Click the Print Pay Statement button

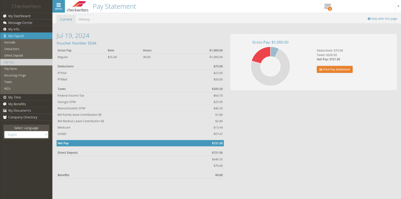(334, 70)
